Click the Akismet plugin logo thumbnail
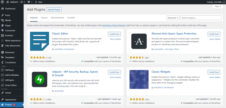This screenshot has width=226, height=108. pos(139,41)
